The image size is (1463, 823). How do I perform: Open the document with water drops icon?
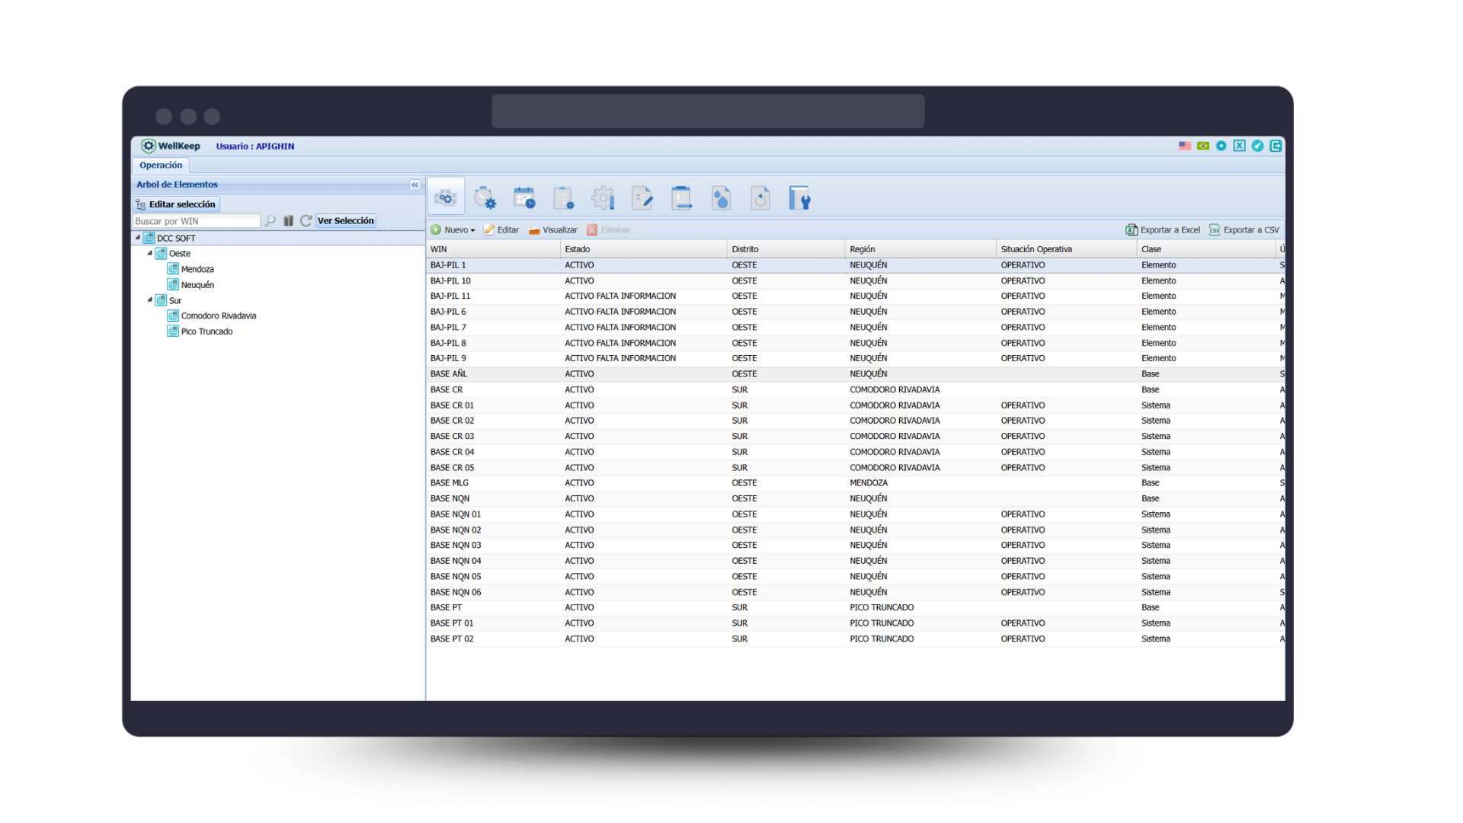(721, 198)
